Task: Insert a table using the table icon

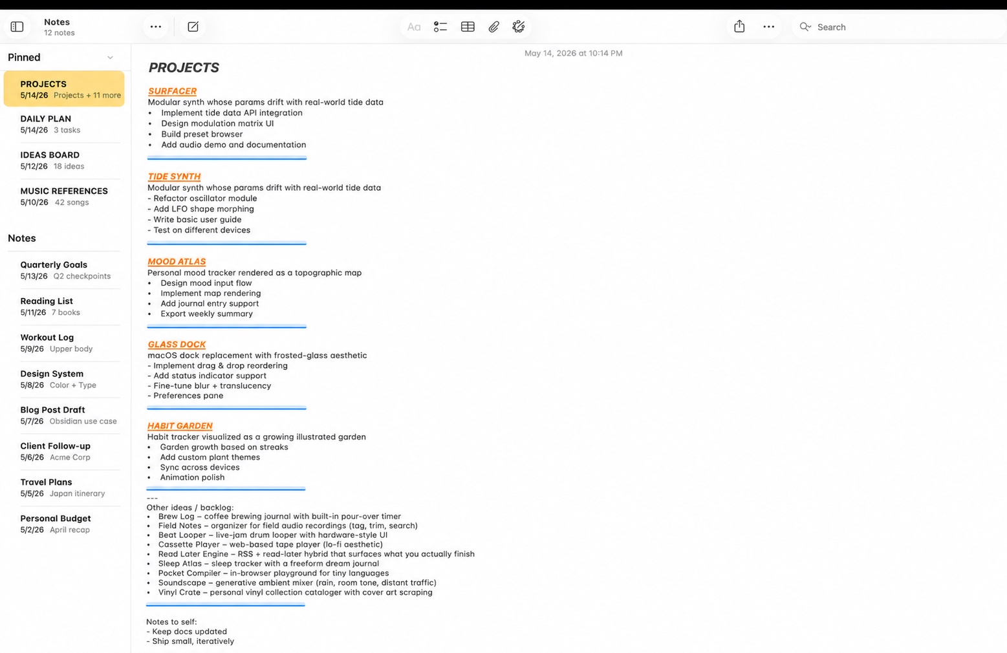Action: coord(468,27)
